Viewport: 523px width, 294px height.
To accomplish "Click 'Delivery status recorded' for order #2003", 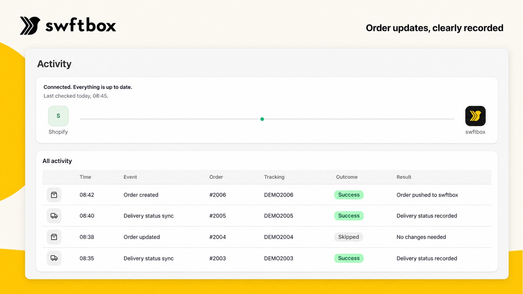I will [427, 258].
